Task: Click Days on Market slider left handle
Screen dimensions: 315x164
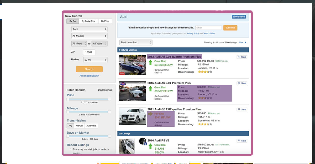Action: 68,136
